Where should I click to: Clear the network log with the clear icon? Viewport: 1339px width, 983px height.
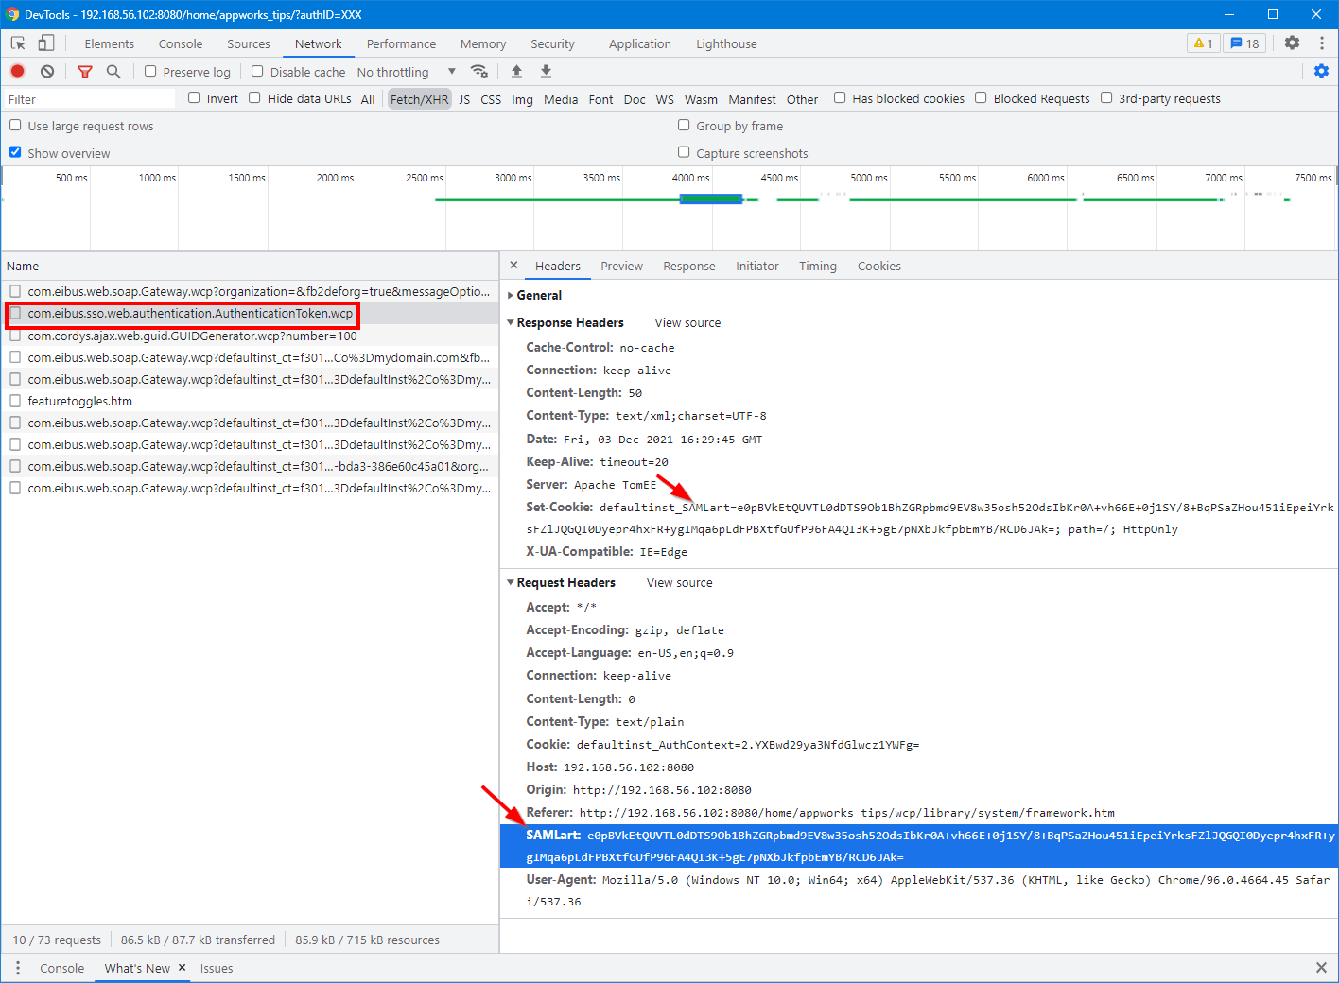[47, 72]
